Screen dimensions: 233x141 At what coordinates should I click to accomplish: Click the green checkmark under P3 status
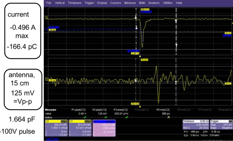[x=127, y=117]
